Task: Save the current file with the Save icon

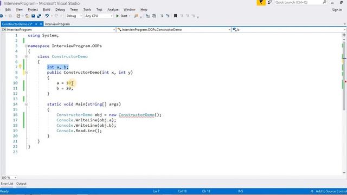Action: 33,16
